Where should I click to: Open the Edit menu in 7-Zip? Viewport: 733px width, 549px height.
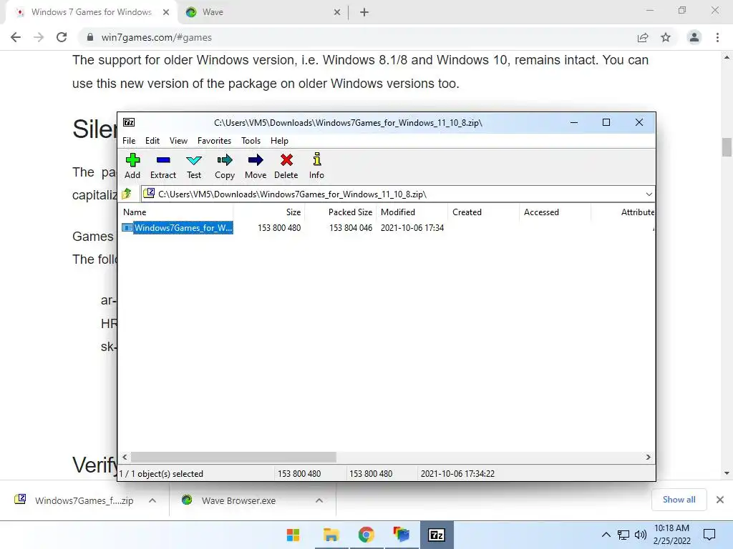coord(152,141)
